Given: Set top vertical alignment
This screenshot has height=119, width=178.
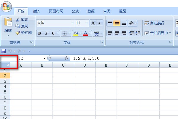Looking at the screenshot, I should tap(110, 23).
